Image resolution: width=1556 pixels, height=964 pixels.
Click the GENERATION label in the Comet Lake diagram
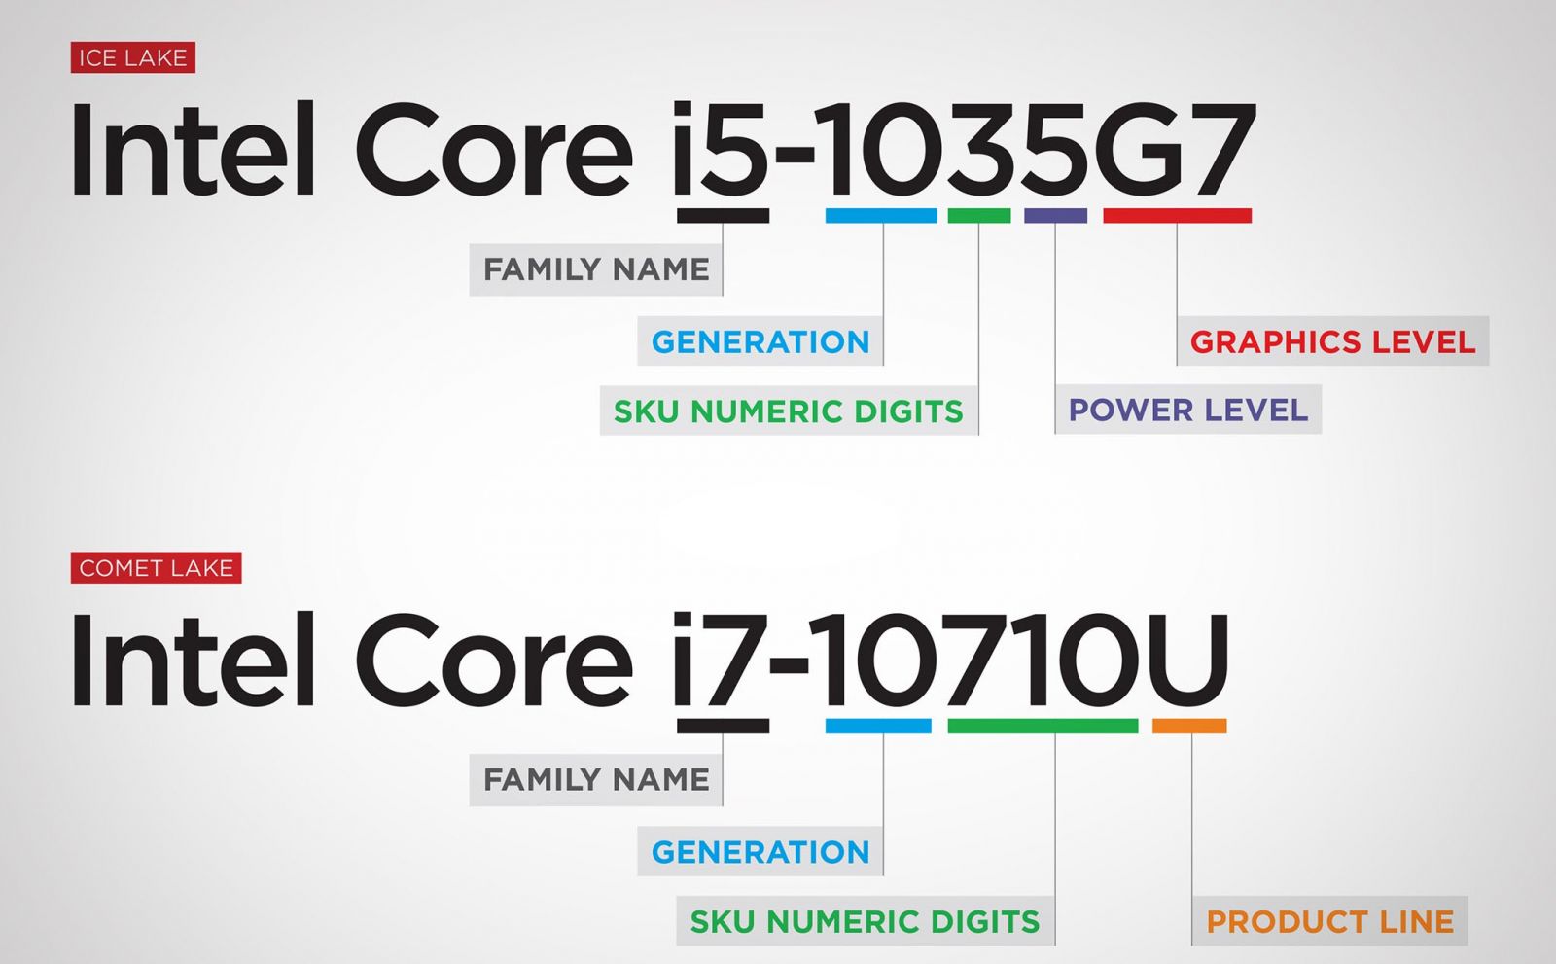tap(760, 852)
